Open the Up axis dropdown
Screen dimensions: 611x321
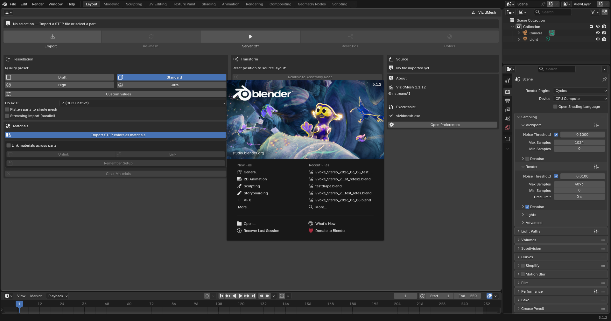coord(143,103)
